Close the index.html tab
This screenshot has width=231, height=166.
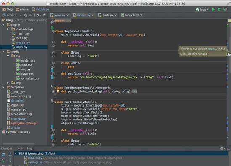141,15
